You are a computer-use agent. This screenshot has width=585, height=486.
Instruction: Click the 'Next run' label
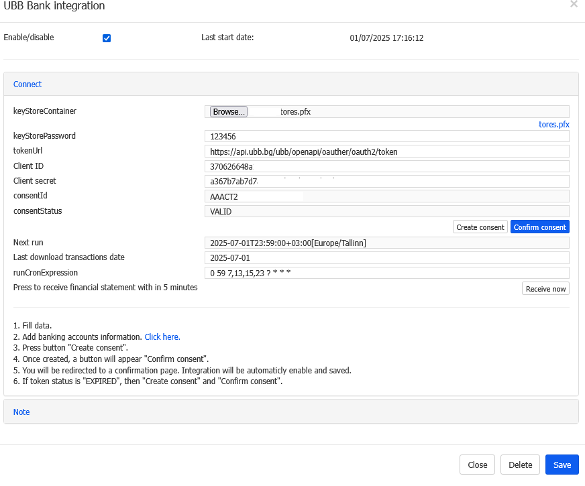pyautogui.click(x=28, y=243)
